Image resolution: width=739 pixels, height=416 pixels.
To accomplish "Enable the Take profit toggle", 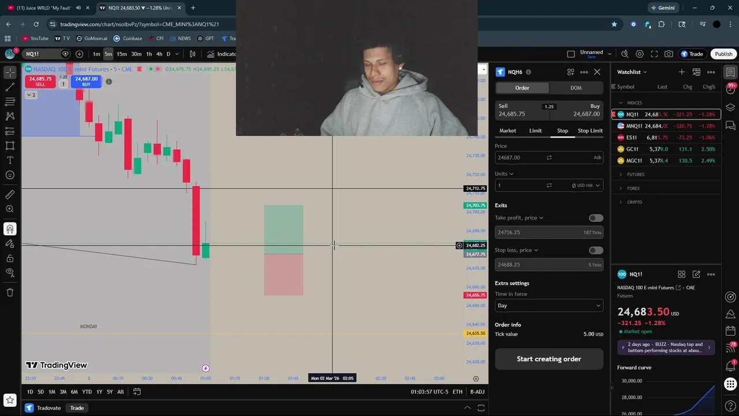I will click(596, 218).
